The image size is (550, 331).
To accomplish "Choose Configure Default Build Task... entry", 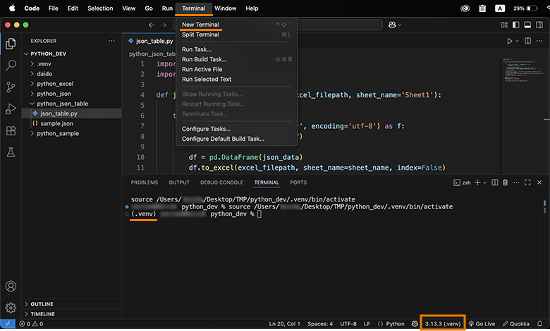I will coord(236,139).
